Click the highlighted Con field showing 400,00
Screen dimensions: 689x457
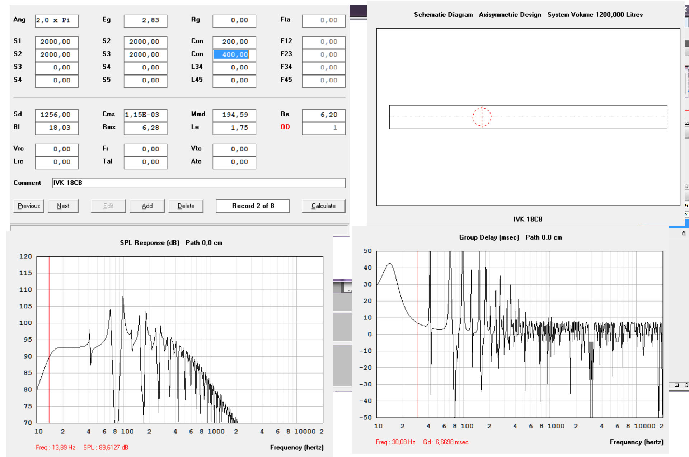tap(234, 55)
